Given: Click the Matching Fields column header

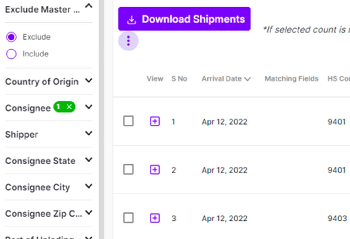Looking at the screenshot, I should 291,79.
